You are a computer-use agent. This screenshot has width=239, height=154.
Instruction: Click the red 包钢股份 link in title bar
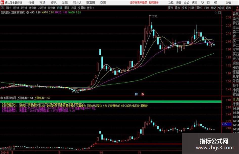tap(154, 3)
